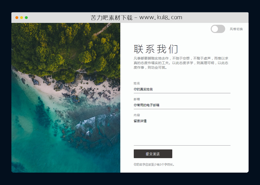Click the 内容 message textarea
This screenshot has height=185, width=260.
tap(182, 130)
